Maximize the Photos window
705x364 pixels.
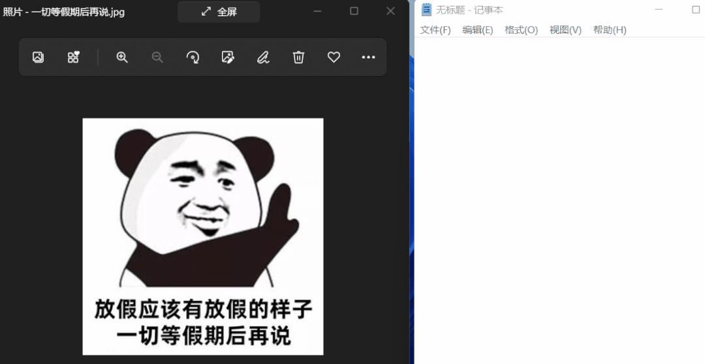point(354,11)
